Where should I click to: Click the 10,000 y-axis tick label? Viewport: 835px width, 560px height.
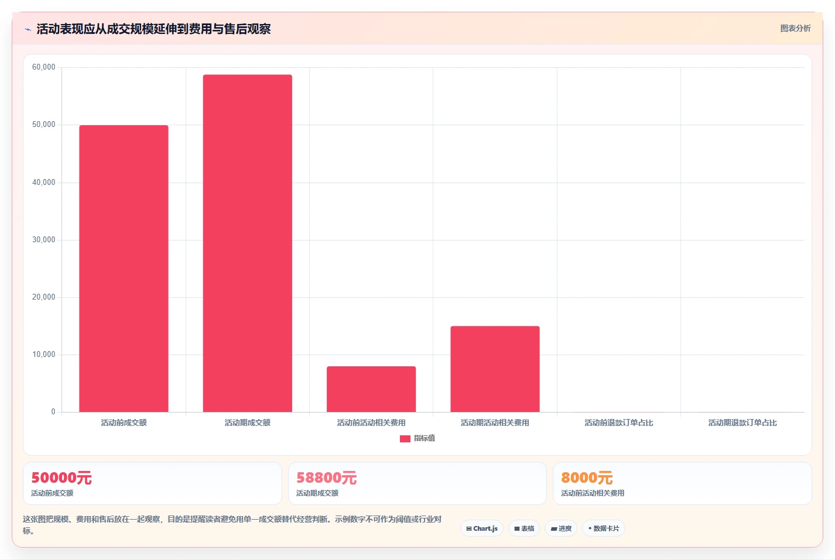[44, 355]
